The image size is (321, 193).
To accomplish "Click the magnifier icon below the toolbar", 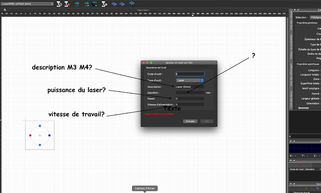I will pos(5,10).
